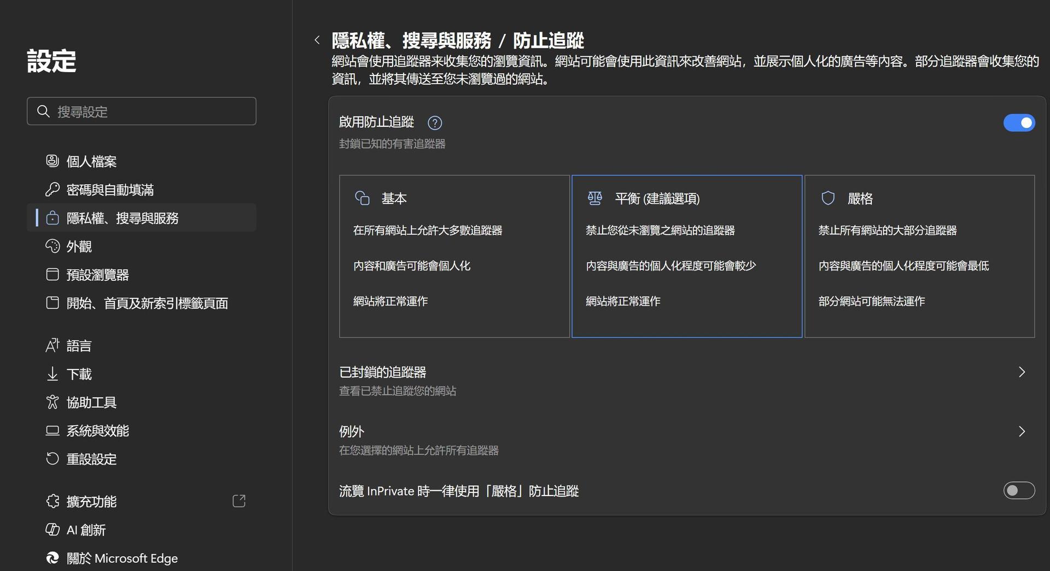Click the puzzle icon for 擴充功能

pyautogui.click(x=52, y=501)
